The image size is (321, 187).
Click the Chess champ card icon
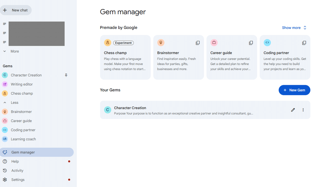[x=108, y=43]
